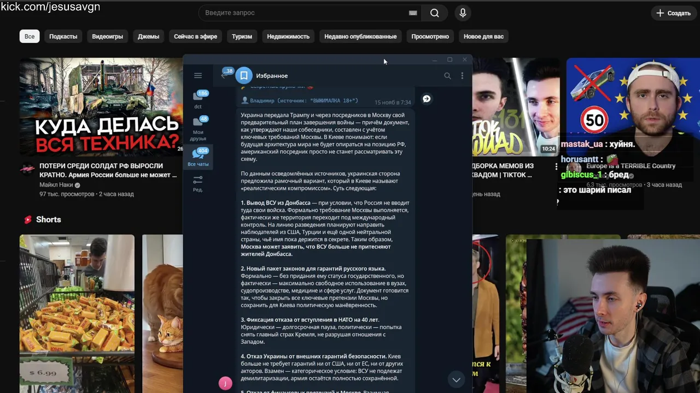Jump to bottom with down arrow button

click(456, 380)
